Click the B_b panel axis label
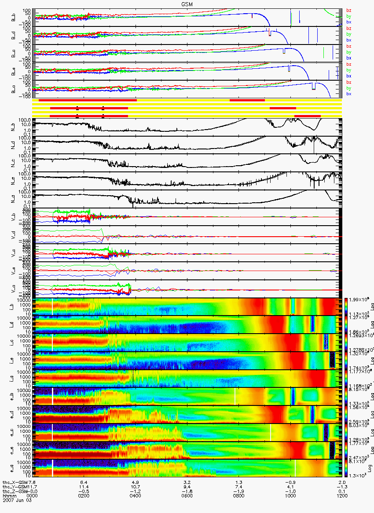 point(14,17)
